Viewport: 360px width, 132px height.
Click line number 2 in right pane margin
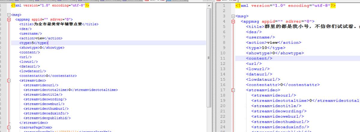(224, 11)
